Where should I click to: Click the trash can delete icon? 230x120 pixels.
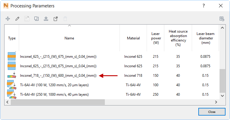click(x=65, y=19)
